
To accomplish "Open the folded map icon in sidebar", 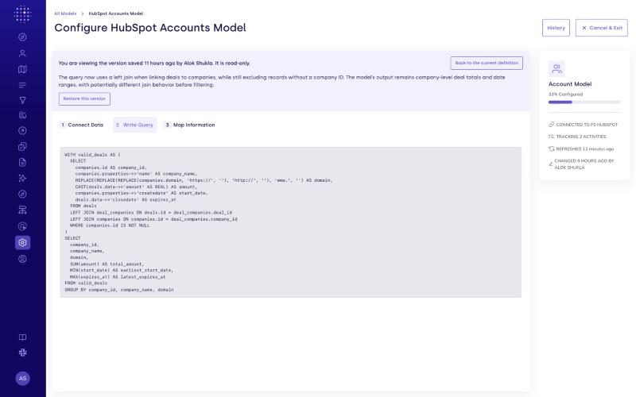I will coord(23,69).
